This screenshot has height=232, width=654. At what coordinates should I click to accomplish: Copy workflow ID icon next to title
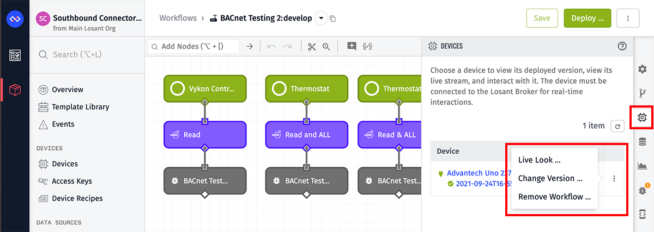click(x=333, y=18)
